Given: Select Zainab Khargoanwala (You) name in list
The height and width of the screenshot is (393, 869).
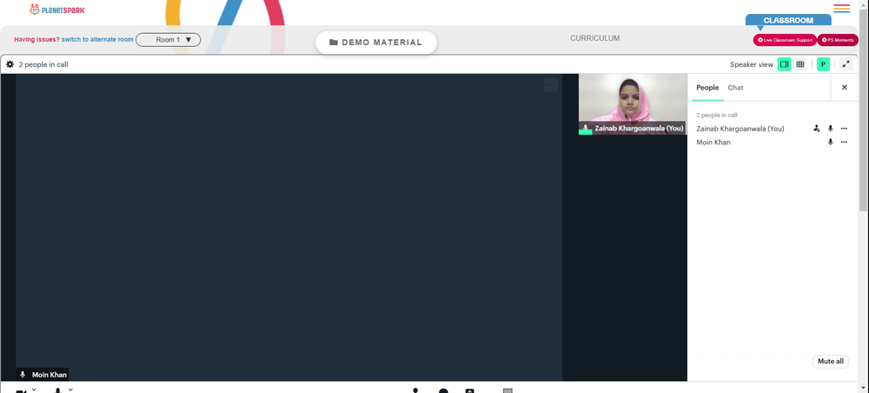Looking at the screenshot, I should [740, 129].
